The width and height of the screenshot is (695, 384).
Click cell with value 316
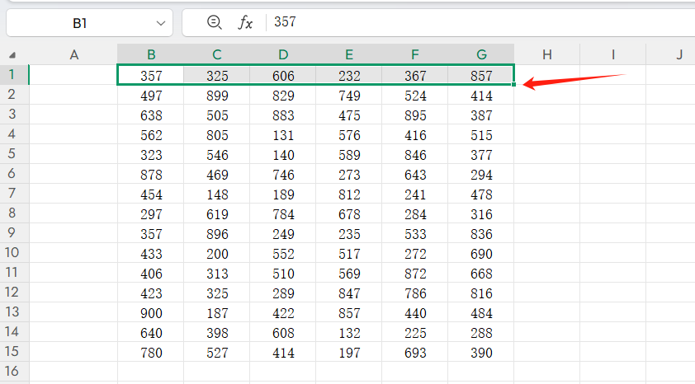point(481,214)
